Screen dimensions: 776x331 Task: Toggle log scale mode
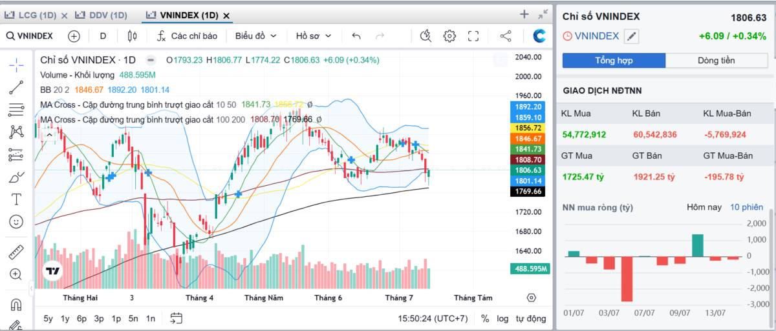pyautogui.click(x=502, y=318)
